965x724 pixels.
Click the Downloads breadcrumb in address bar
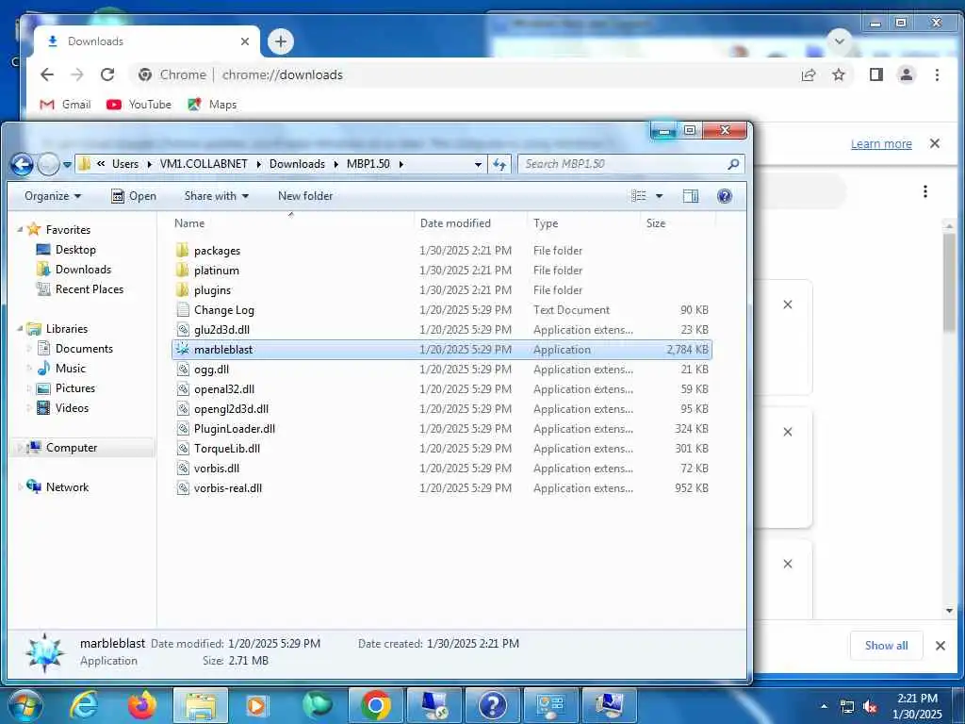coord(297,164)
